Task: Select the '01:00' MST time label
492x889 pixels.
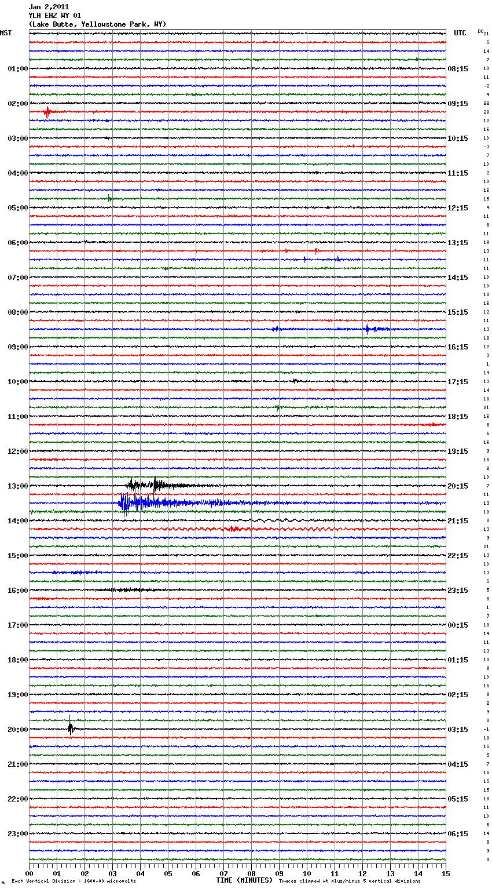Action: pos(18,69)
